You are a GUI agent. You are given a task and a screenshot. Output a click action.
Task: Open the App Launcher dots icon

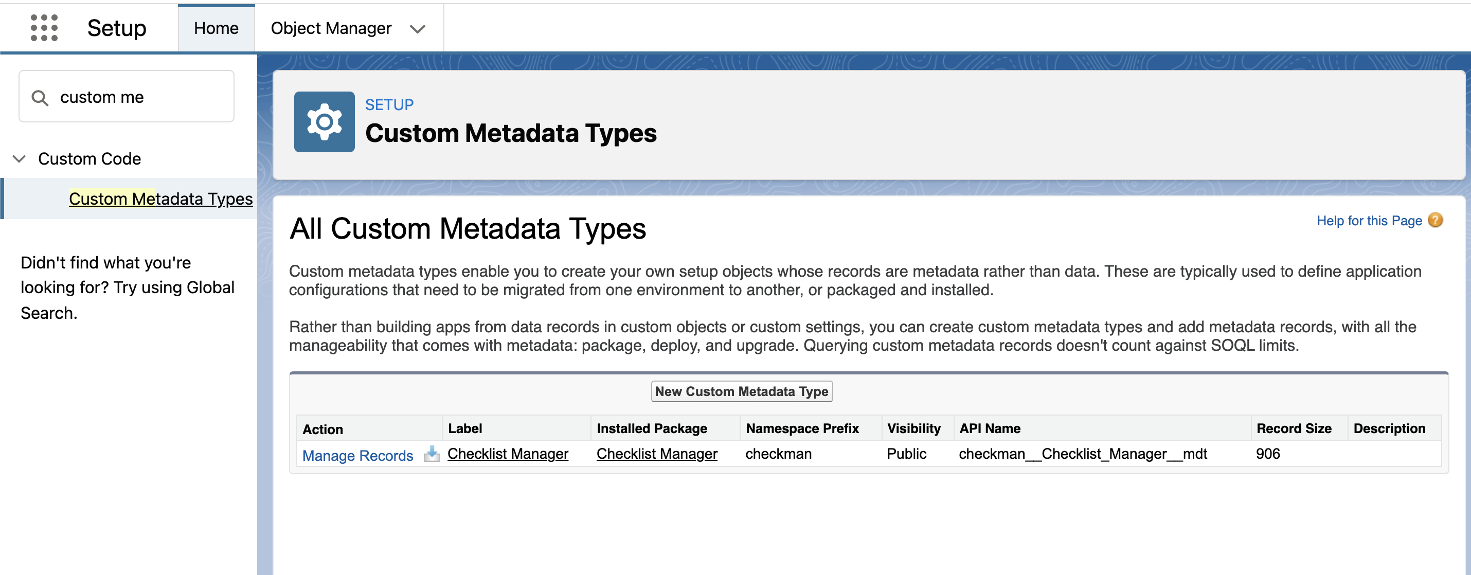(x=44, y=28)
